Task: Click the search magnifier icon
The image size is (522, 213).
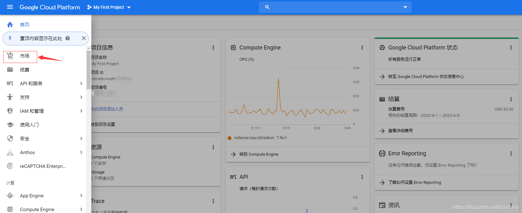Action: coord(267,7)
